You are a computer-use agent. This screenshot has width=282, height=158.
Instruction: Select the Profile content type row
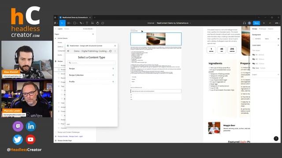coord(91,82)
